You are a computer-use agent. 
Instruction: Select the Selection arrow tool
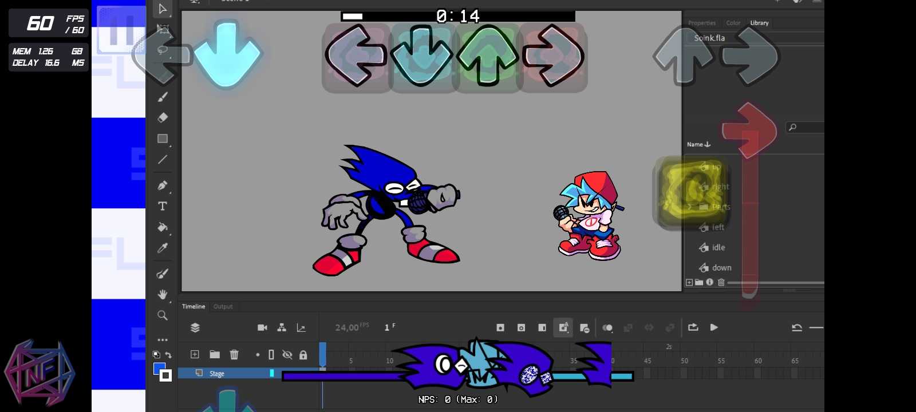(163, 9)
